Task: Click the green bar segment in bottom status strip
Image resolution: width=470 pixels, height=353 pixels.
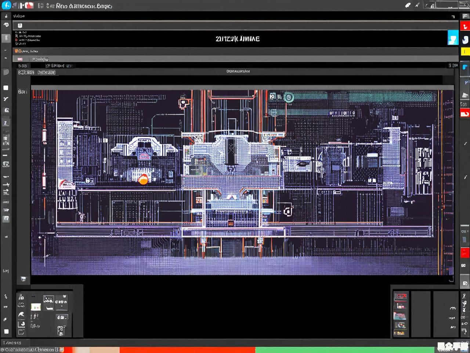Action: tap(345, 350)
